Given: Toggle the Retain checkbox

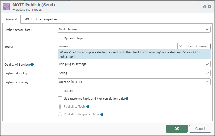Looking at the screenshot, I should (x=60, y=91).
